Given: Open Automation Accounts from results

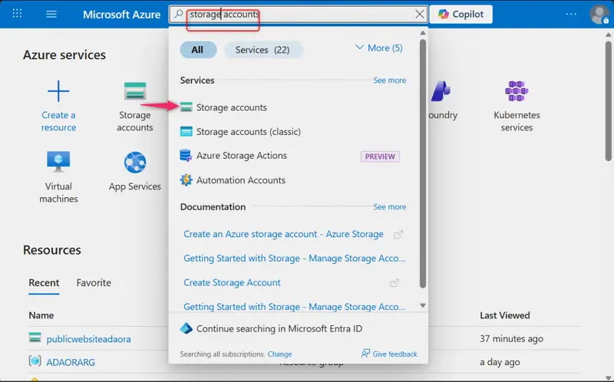Looking at the screenshot, I should 233,180.
